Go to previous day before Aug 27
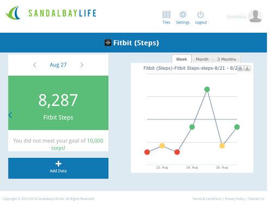 point(35,65)
